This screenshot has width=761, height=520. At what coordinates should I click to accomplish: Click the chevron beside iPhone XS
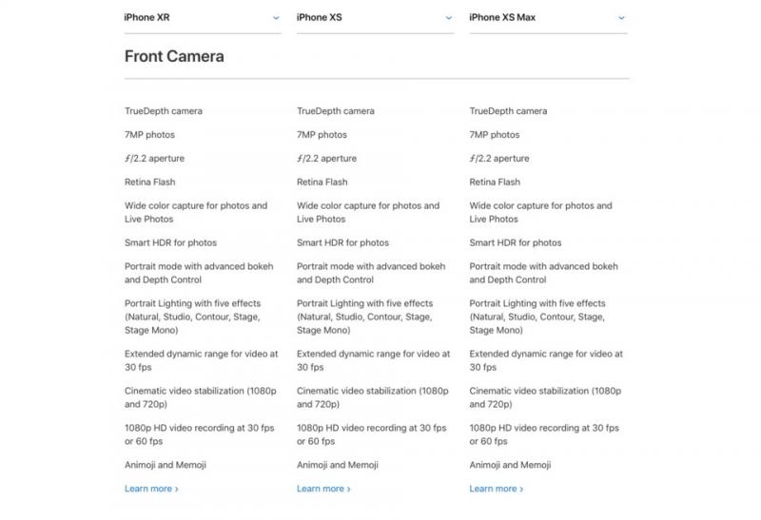click(x=449, y=18)
